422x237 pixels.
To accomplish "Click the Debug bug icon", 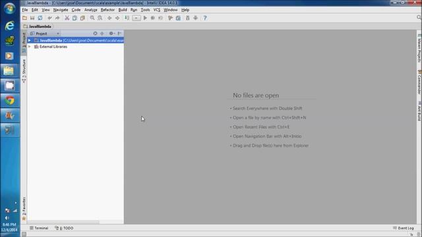I will (x=153, y=18).
